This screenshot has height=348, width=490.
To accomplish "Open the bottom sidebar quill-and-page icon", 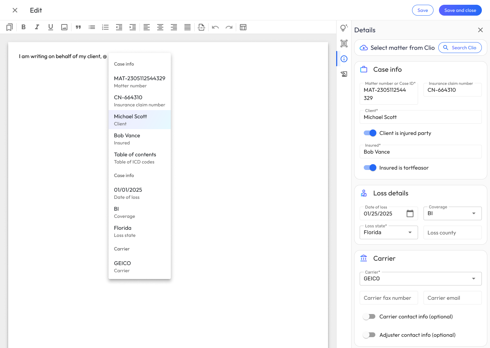I will [x=344, y=74].
